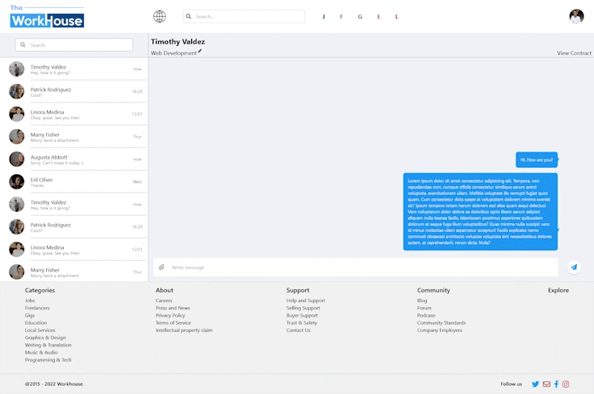This screenshot has height=394, width=594.
Task: Click the magnifier in the top search bar
Action: [188, 16]
